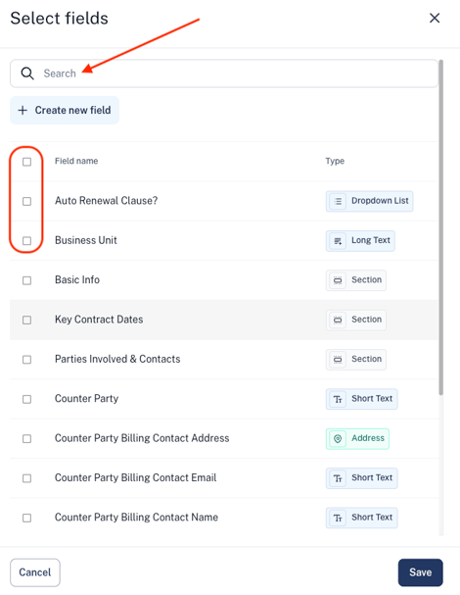Tick the Counter Party Billing Contact Email checkbox

(x=26, y=478)
